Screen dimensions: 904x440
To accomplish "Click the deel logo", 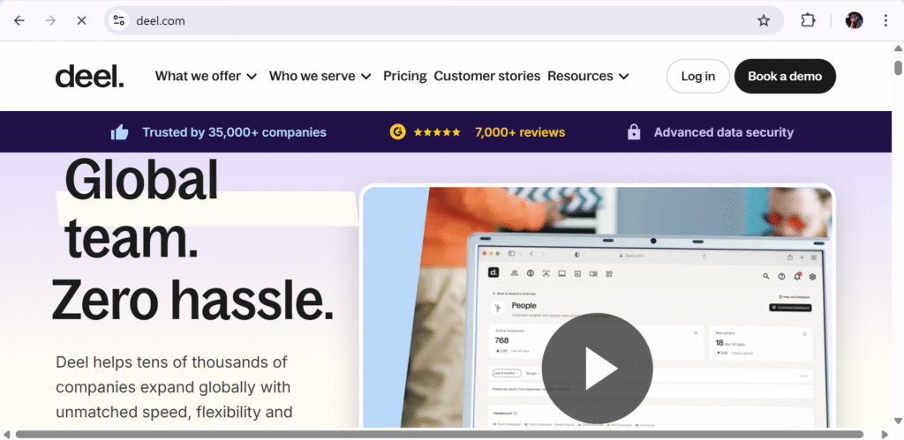I will tap(89, 76).
